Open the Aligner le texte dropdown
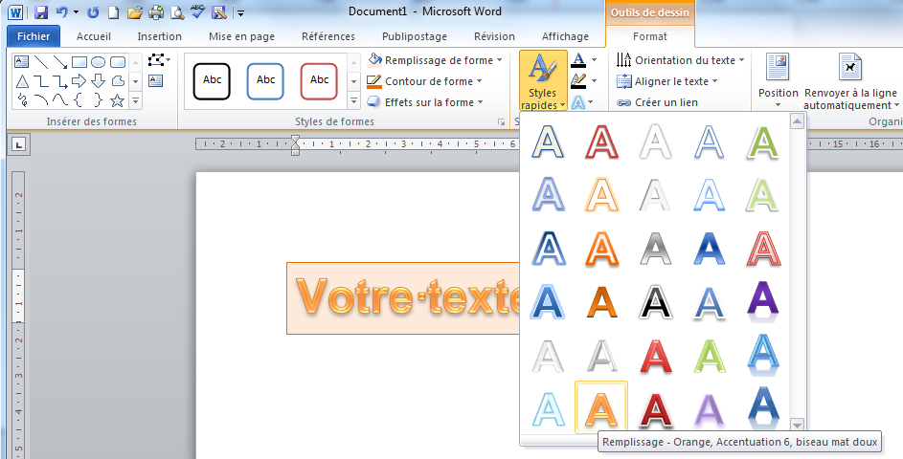The height and width of the screenshot is (459, 903). [x=667, y=81]
